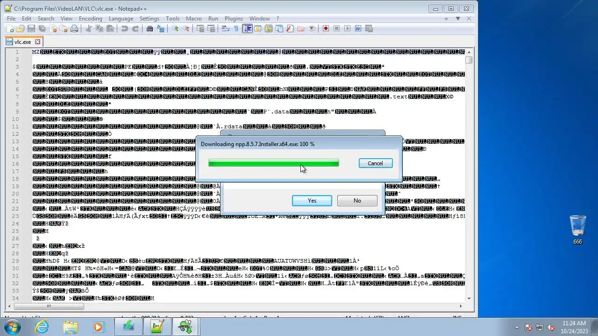The width and height of the screenshot is (598, 336).
Task: Click the Save recorded macro icon
Action: [369, 28]
